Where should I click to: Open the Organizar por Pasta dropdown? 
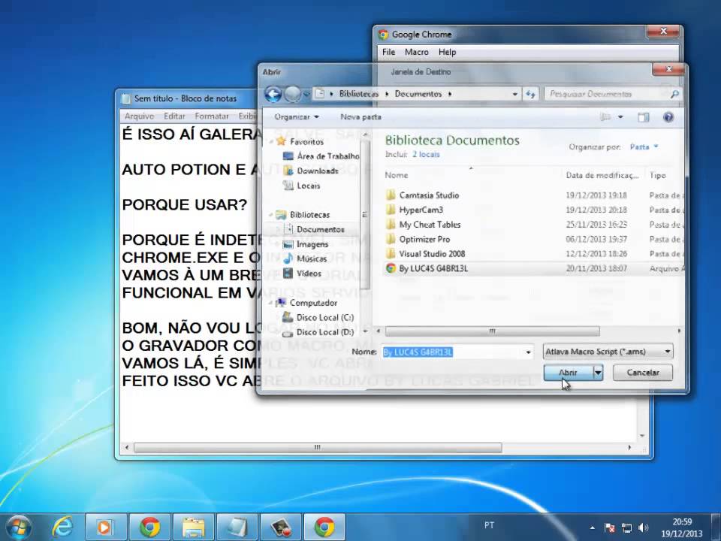click(644, 147)
